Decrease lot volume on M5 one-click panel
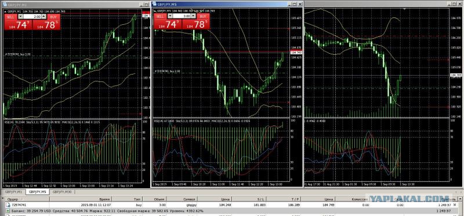The image size is (464, 216). pyautogui.click(x=171, y=17)
